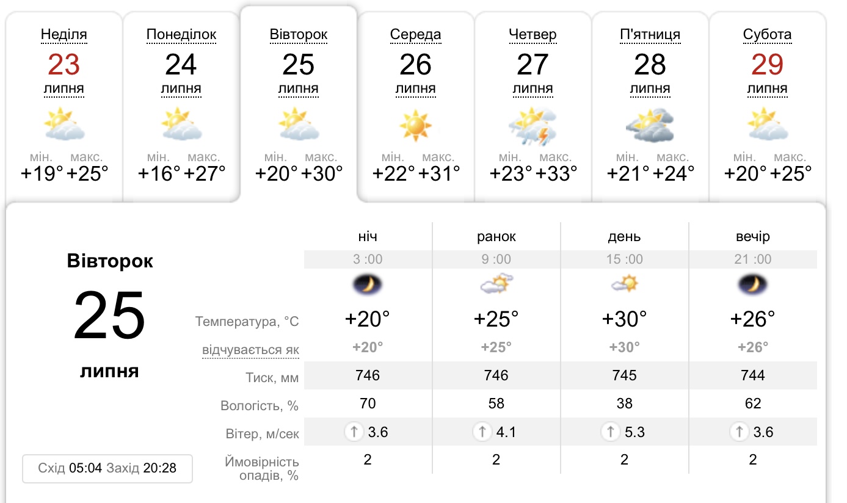Viewport: 847px width, 503px height.
Task: Click the evening moon icon at 21:00
Action: pyautogui.click(x=752, y=284)
